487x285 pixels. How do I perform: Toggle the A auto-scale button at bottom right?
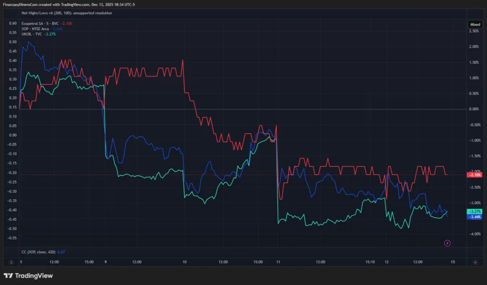(x=475, y=262)
